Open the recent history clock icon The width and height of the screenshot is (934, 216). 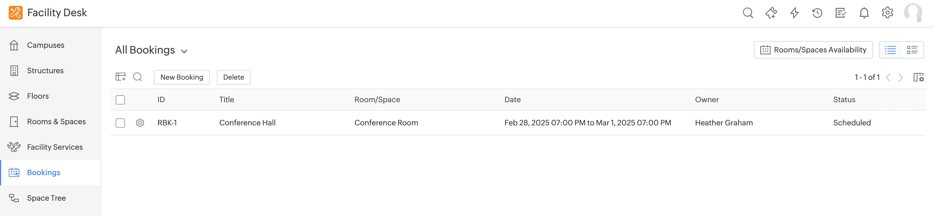point(817,13)
